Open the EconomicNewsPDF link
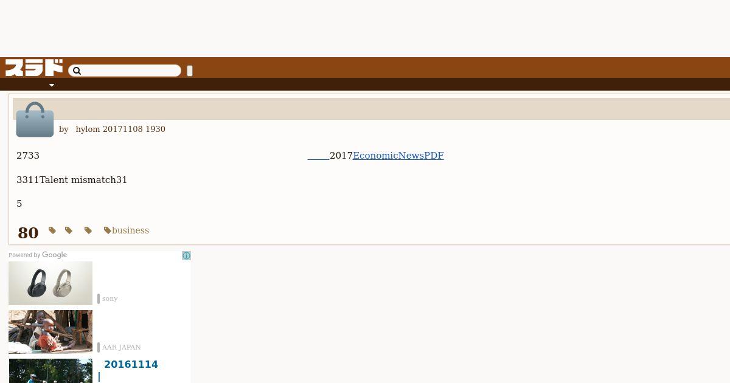This screenshot has width=730, height=383. [398, 156]
